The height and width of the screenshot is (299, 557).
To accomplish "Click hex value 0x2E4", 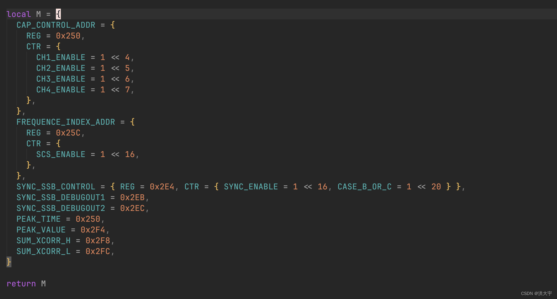I will pos(162,187).
